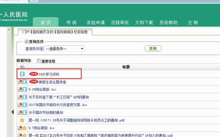This screenshot has height=137, width=220.
Task: Click the star icon on the 夏一院（2017）28号 row
Action: pos(22,120)
